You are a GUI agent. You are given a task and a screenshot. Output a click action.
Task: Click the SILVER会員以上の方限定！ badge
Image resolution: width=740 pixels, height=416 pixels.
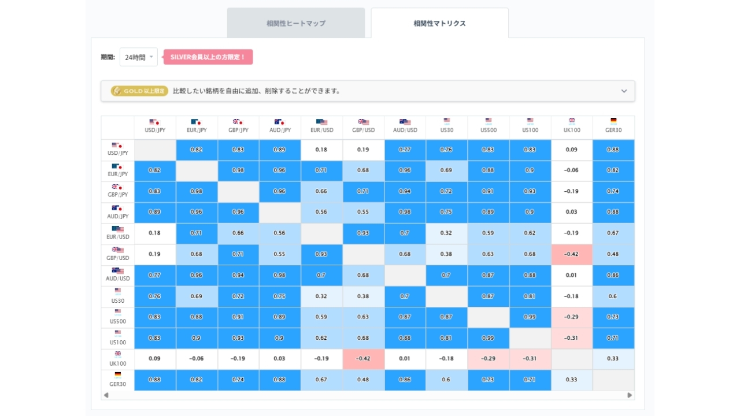(x=208, y=57)
